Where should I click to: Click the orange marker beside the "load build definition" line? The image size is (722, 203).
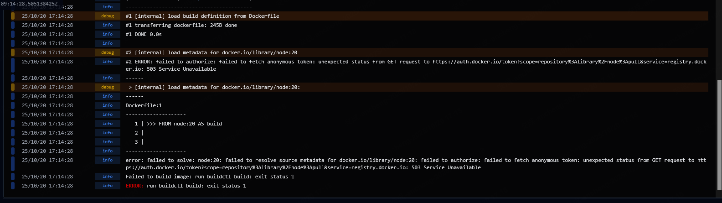point(13,16)
